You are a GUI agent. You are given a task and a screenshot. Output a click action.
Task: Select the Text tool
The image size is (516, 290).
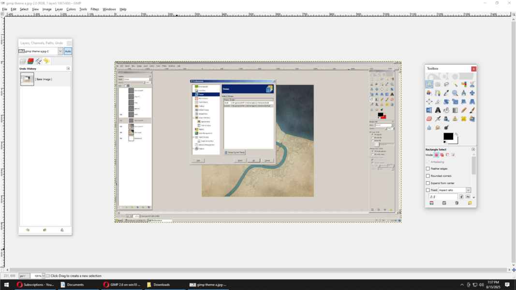point(438,110)
